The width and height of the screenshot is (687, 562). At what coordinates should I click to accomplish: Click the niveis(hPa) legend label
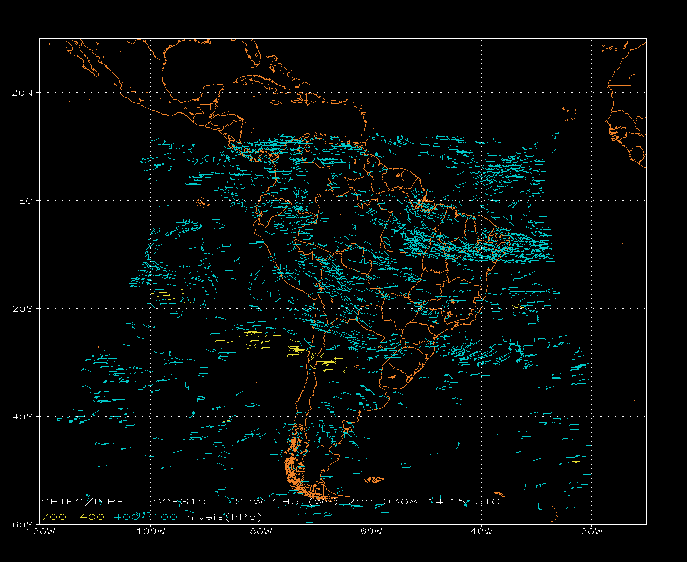(224, 517)
